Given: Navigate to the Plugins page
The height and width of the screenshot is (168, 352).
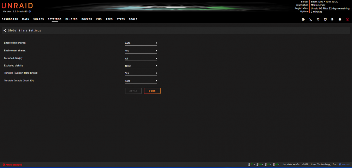Looking at the screenshot, I should (71, 19).
